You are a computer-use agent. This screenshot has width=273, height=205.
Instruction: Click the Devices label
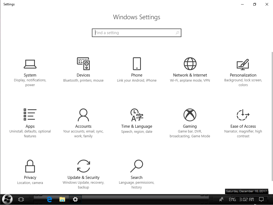[x=83, y=75]
